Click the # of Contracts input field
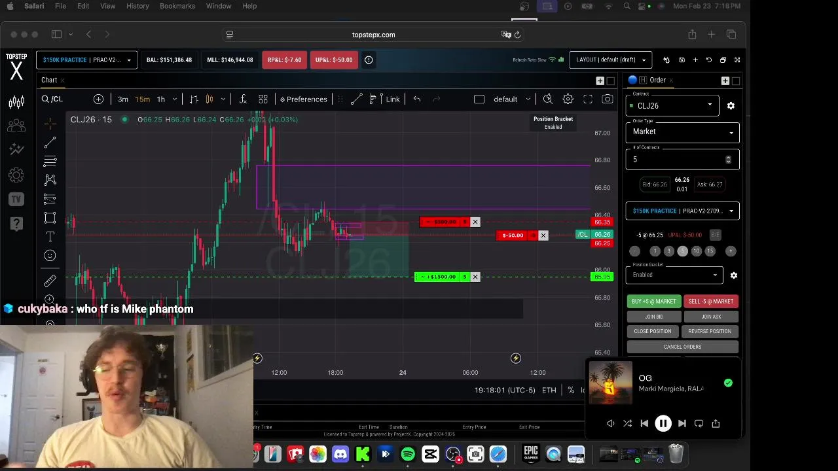The height and width of the screenshot is (471, 838). pyautogui.click(x=682, y=160)
